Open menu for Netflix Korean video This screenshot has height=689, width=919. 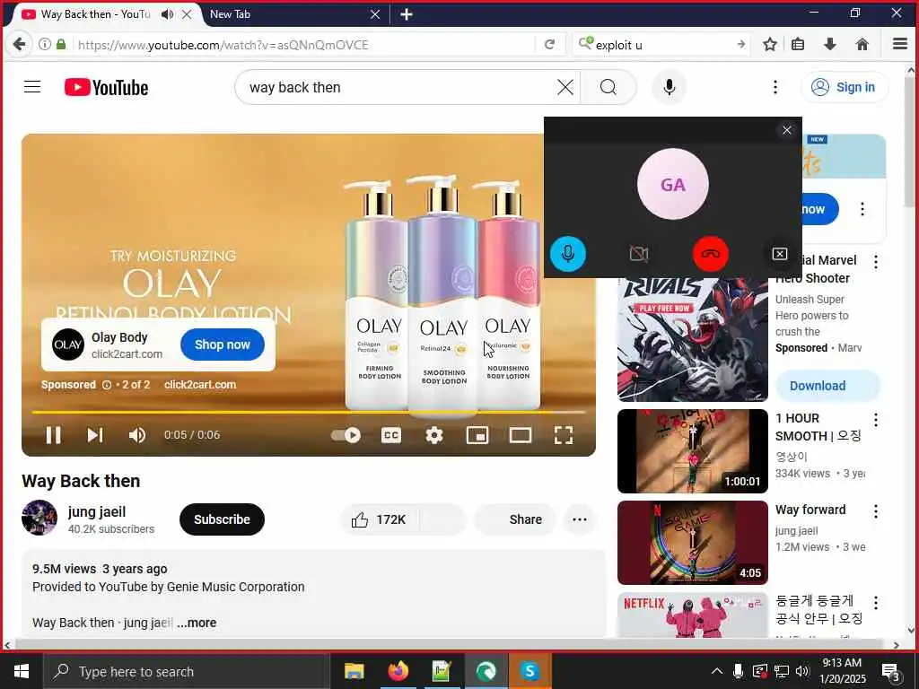tap(876, 603)
